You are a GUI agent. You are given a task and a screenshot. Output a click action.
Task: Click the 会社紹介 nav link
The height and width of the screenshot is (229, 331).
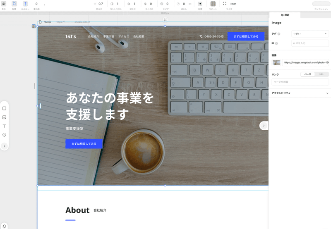point(94,36)
